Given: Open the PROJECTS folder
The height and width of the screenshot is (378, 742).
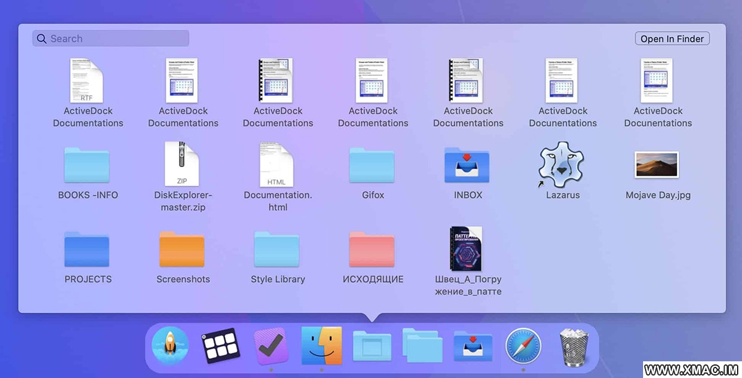Looking at the screenshot, I should tap(87, 249).
